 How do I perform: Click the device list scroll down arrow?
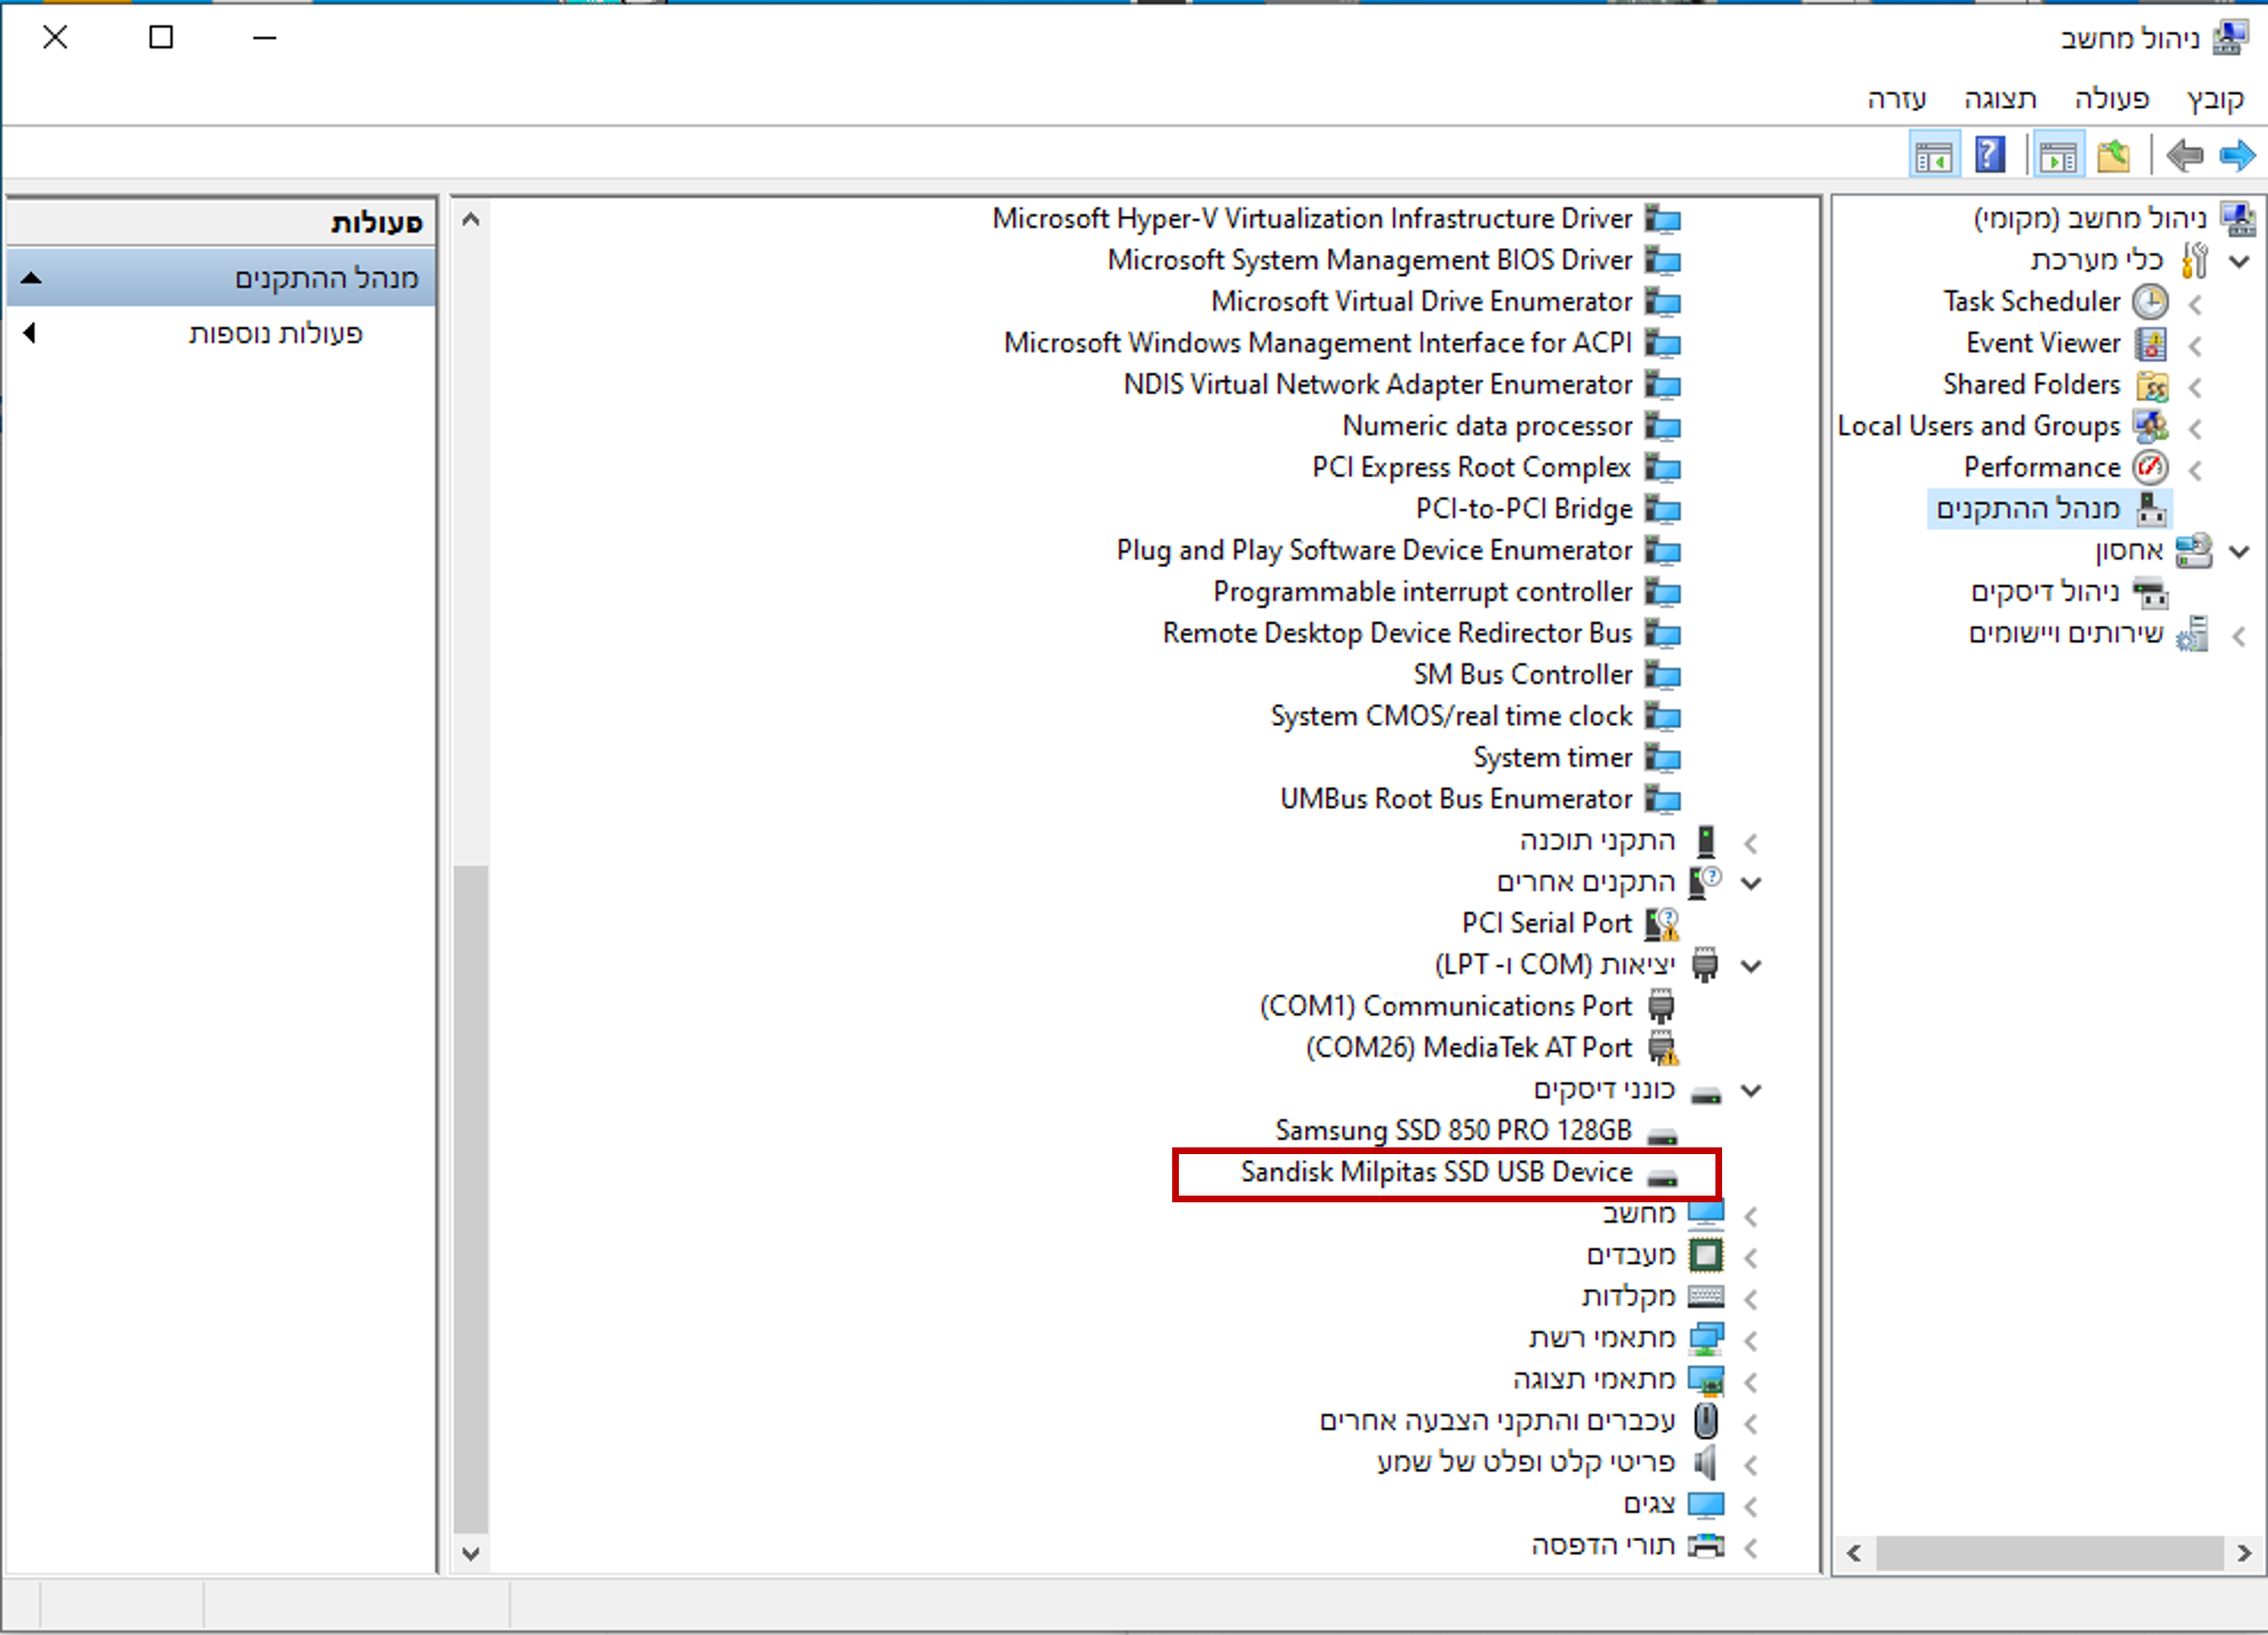471,1553
